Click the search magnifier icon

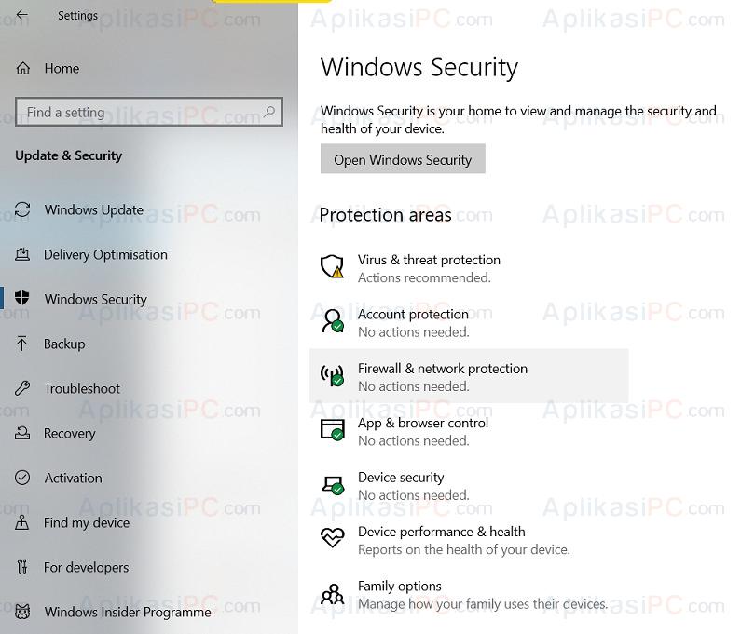point(269,112)
